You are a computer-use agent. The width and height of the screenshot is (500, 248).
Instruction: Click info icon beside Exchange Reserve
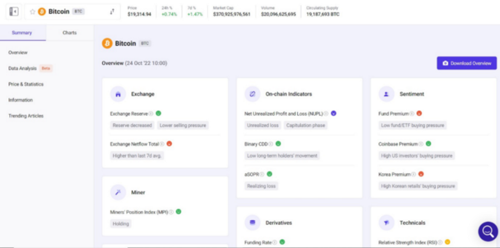(151, 114)
